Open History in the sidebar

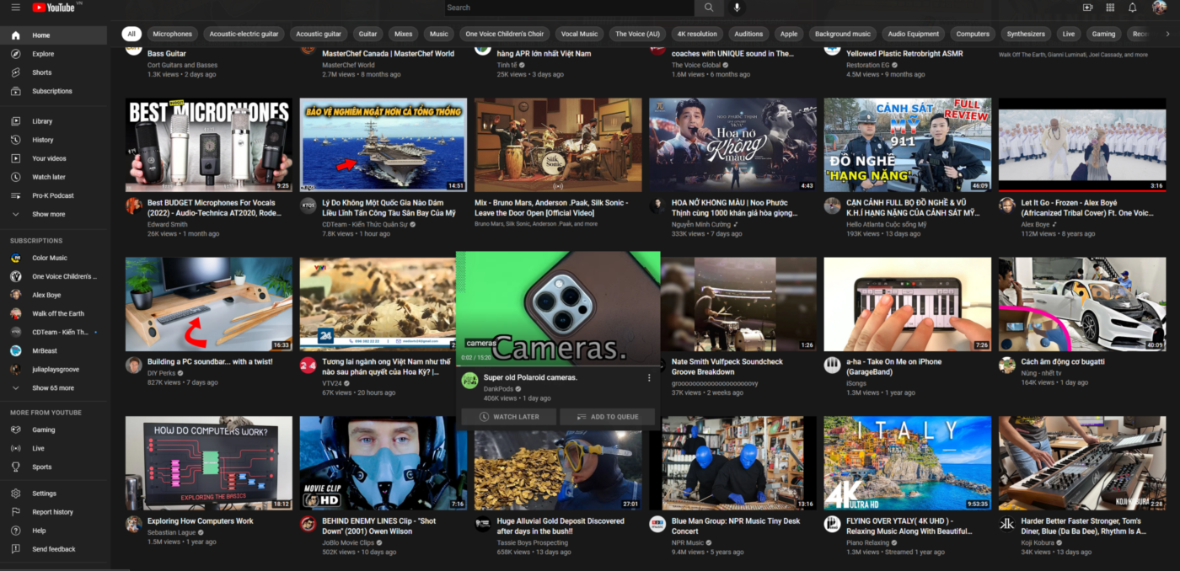54,140
